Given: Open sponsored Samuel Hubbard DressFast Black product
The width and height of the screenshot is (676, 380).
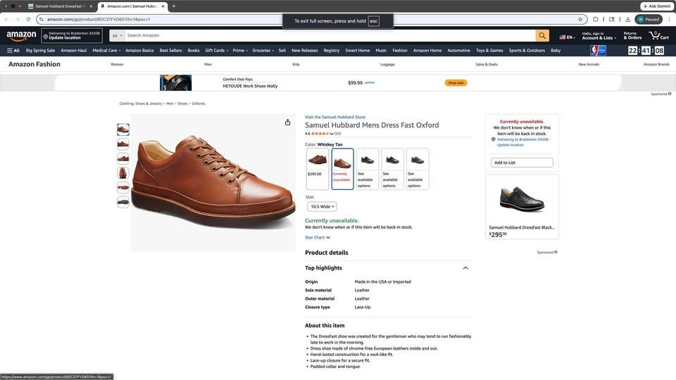Looking at the screenshot, I should tap(522, 207).
